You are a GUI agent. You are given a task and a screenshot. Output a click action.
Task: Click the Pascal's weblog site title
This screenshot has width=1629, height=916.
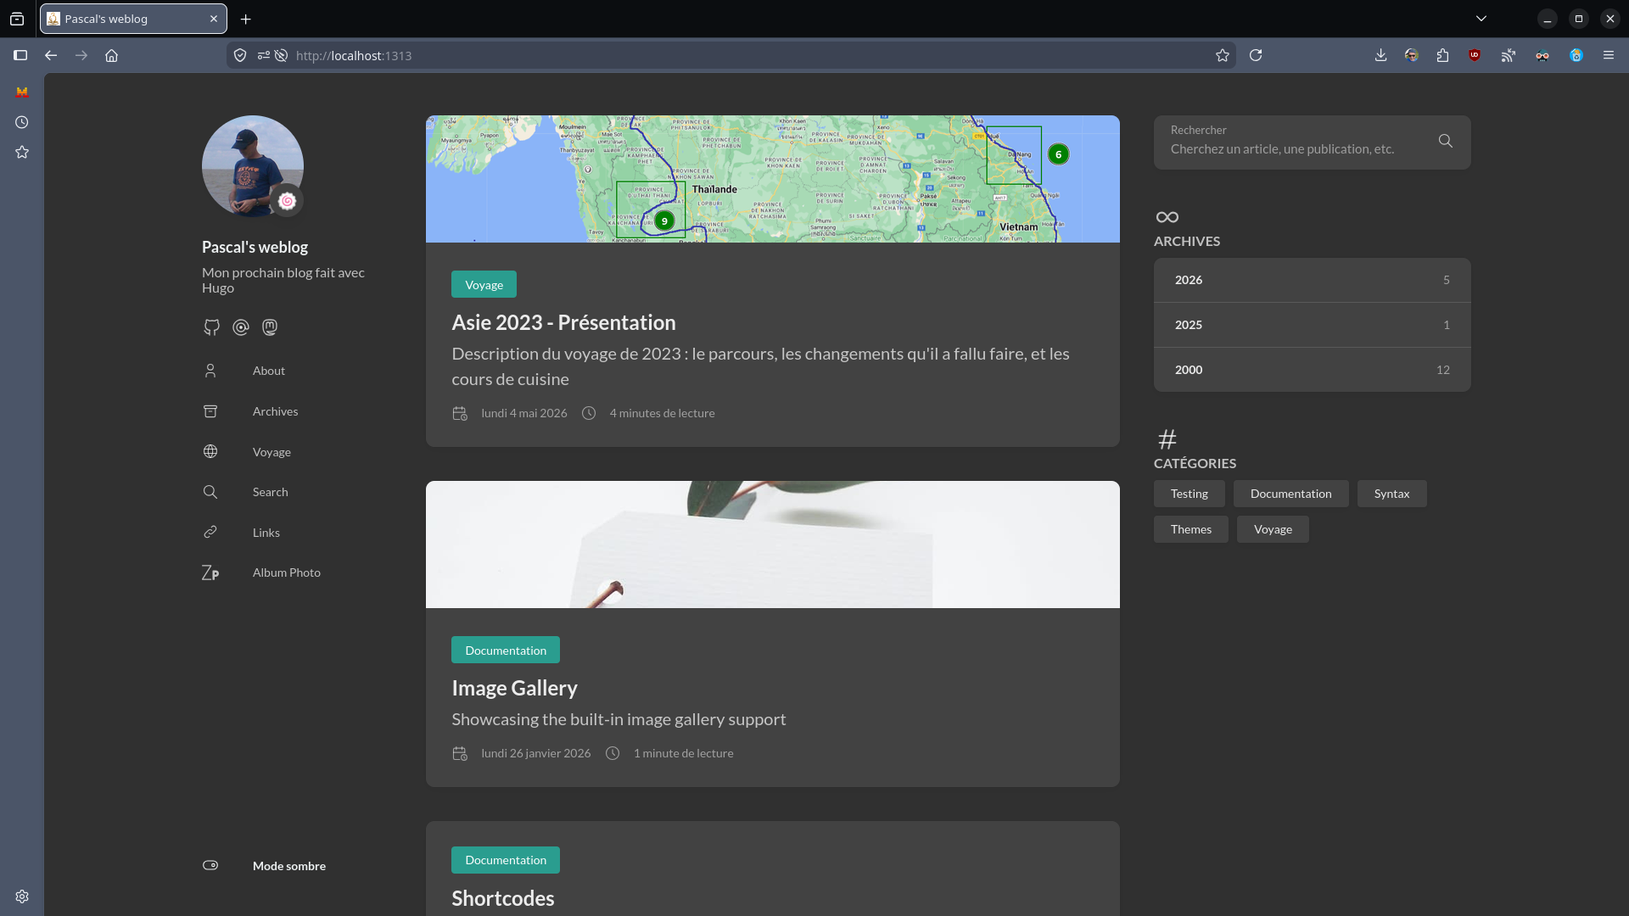255,247
